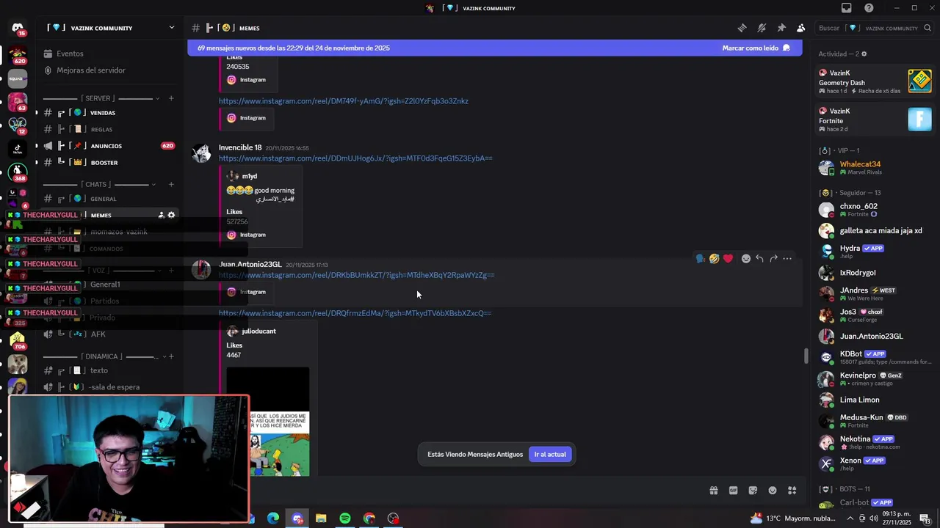Open Spotify from the taskbar
This screenshot has height=528, width=940.
[x=345, y=518]
